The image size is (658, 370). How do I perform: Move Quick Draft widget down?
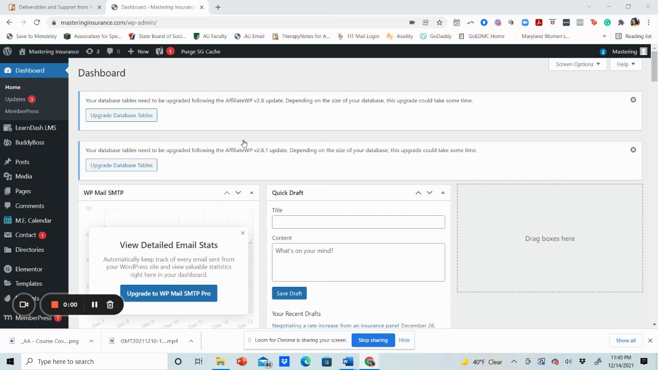coord(429,193)
